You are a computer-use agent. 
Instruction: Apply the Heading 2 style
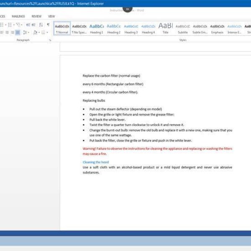click(114, 28)
